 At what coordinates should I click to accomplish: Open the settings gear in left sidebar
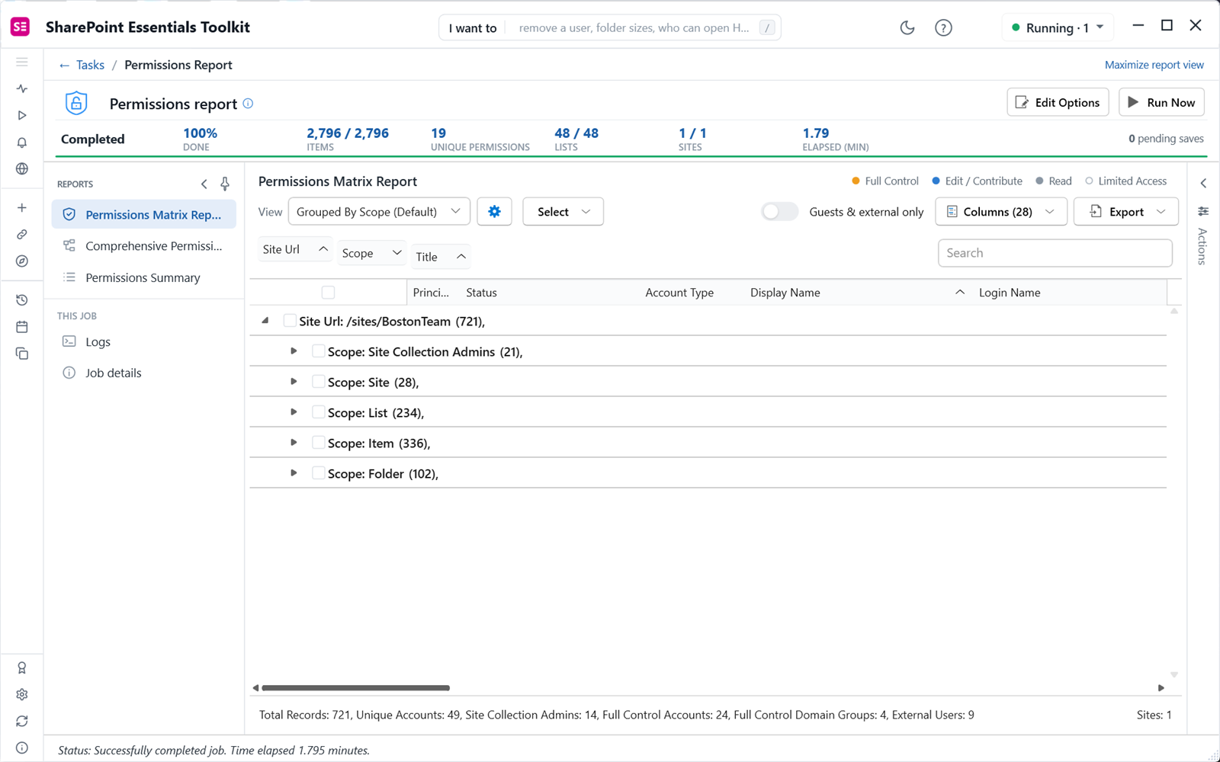[x=22, y=694]
